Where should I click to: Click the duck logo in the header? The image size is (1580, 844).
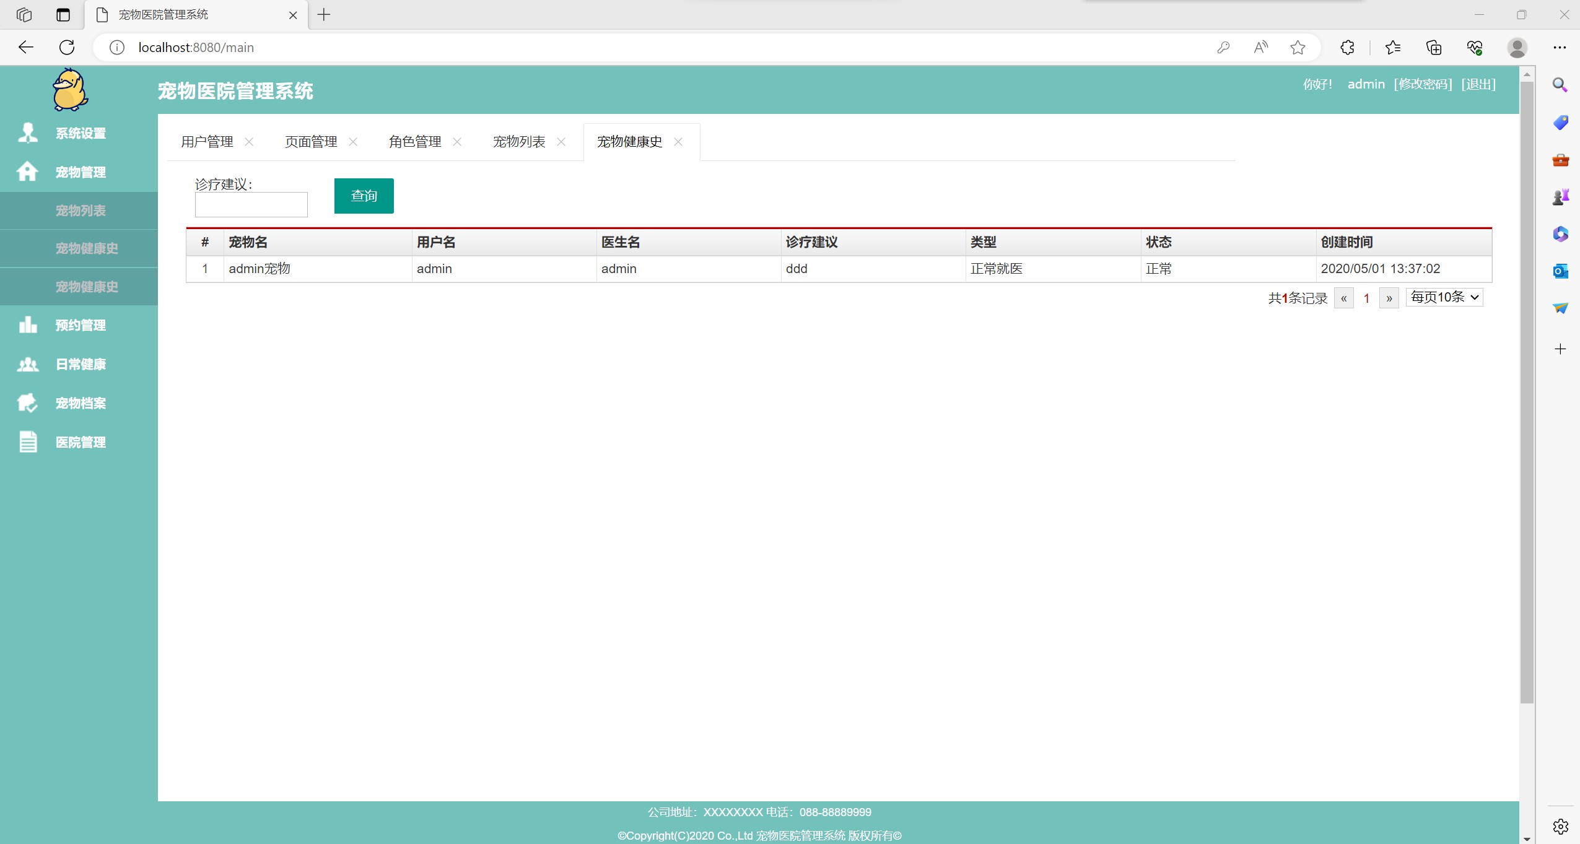pyautogui.click(x=70, y=90)
